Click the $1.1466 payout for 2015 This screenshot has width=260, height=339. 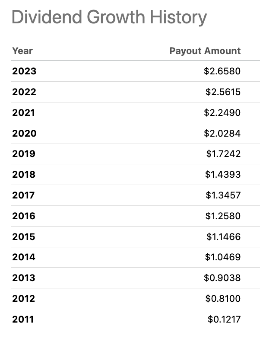pos(223,237)
